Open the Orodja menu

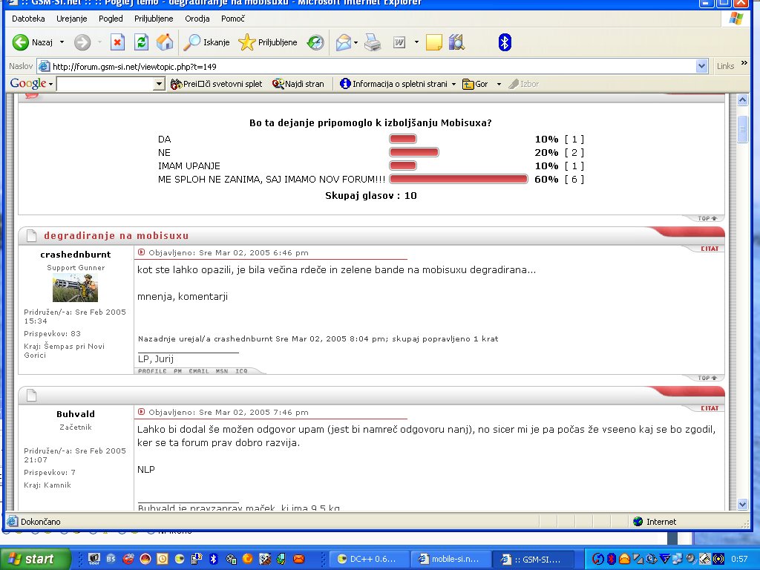[197, 19]
